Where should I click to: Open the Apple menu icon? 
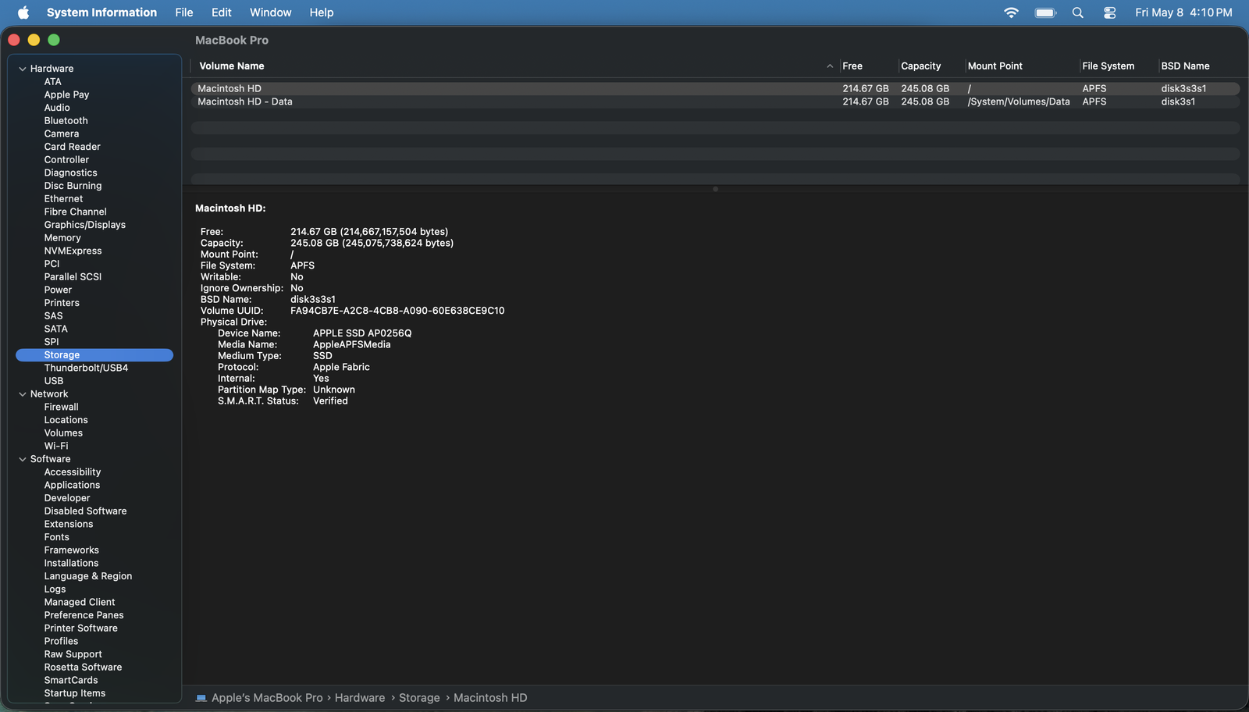click(x=23, y=12)
